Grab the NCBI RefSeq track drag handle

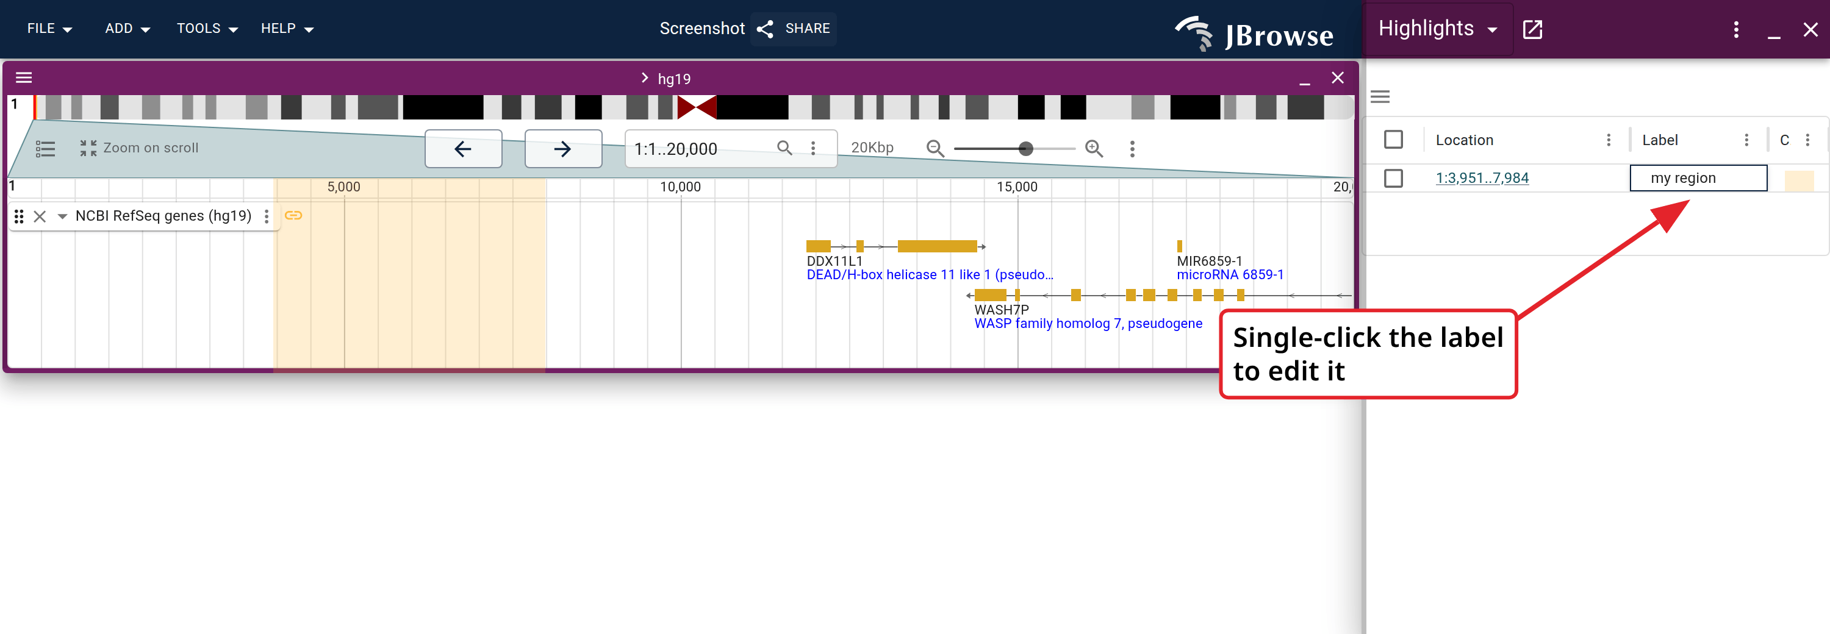19,216
